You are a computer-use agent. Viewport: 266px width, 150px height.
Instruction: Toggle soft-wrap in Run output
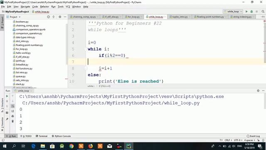(12, 106)
